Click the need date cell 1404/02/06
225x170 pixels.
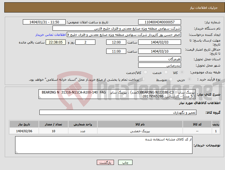tap(24, 131)
